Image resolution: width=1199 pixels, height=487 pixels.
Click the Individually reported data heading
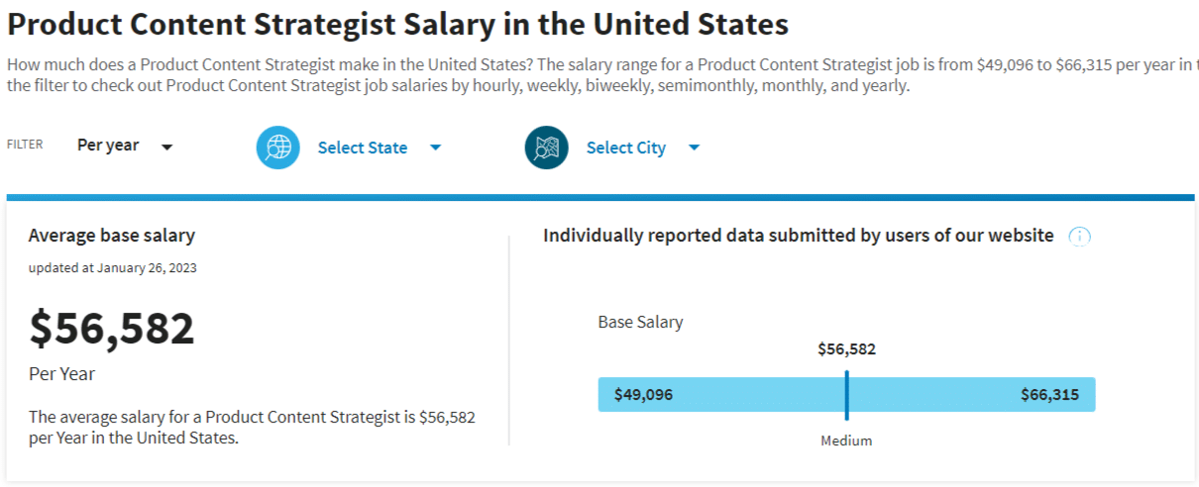(x=798, y=236)
